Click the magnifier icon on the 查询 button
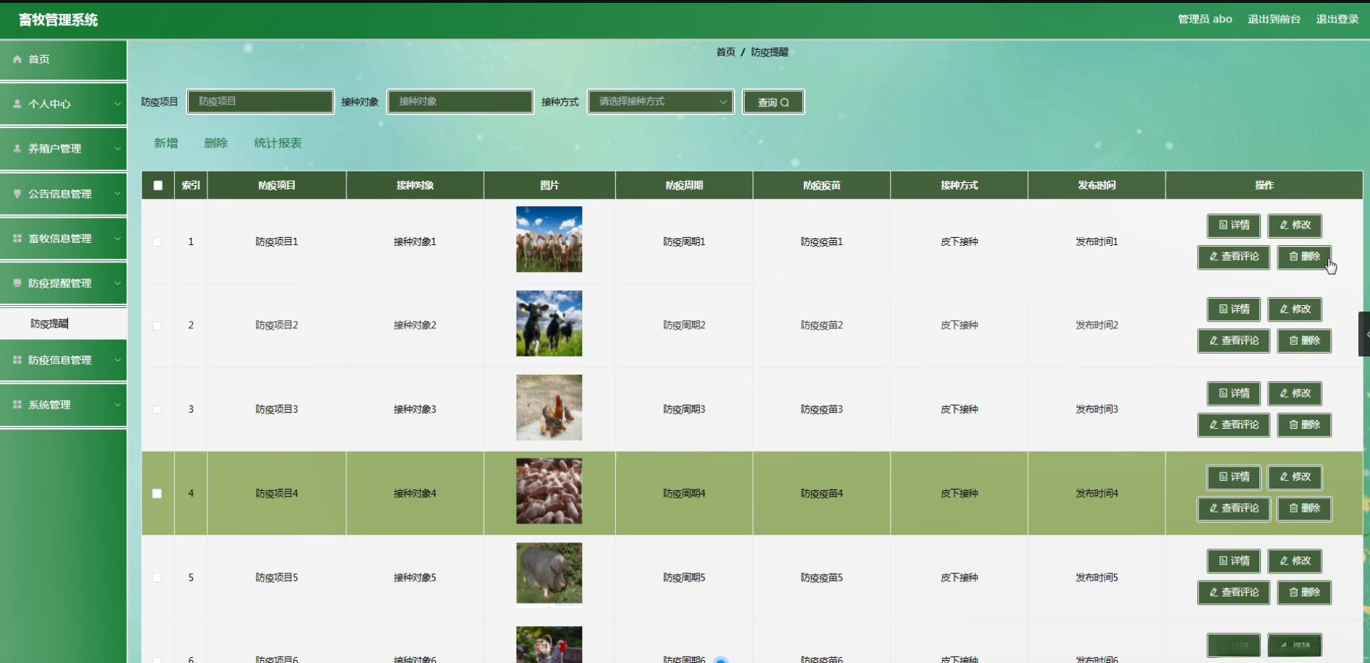 [784, 103]
